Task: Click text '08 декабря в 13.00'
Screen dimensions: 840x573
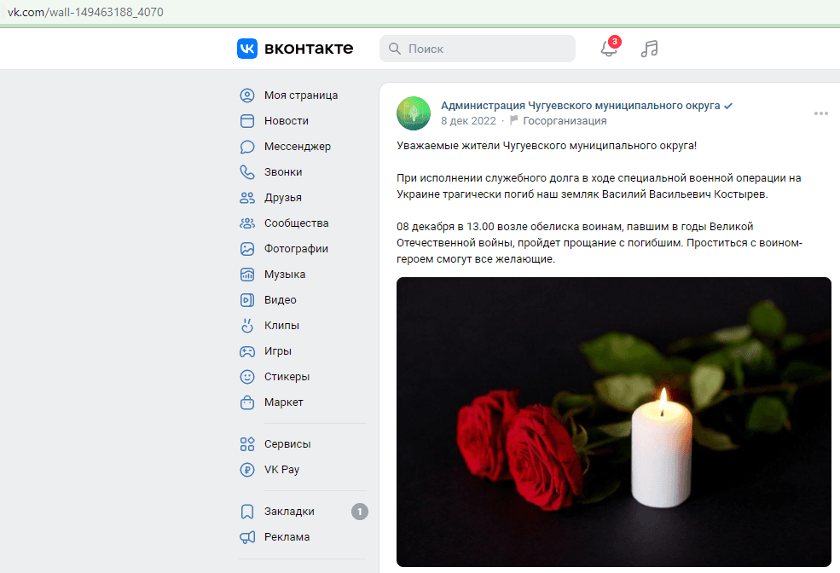Action: click(x=445, y=227)
